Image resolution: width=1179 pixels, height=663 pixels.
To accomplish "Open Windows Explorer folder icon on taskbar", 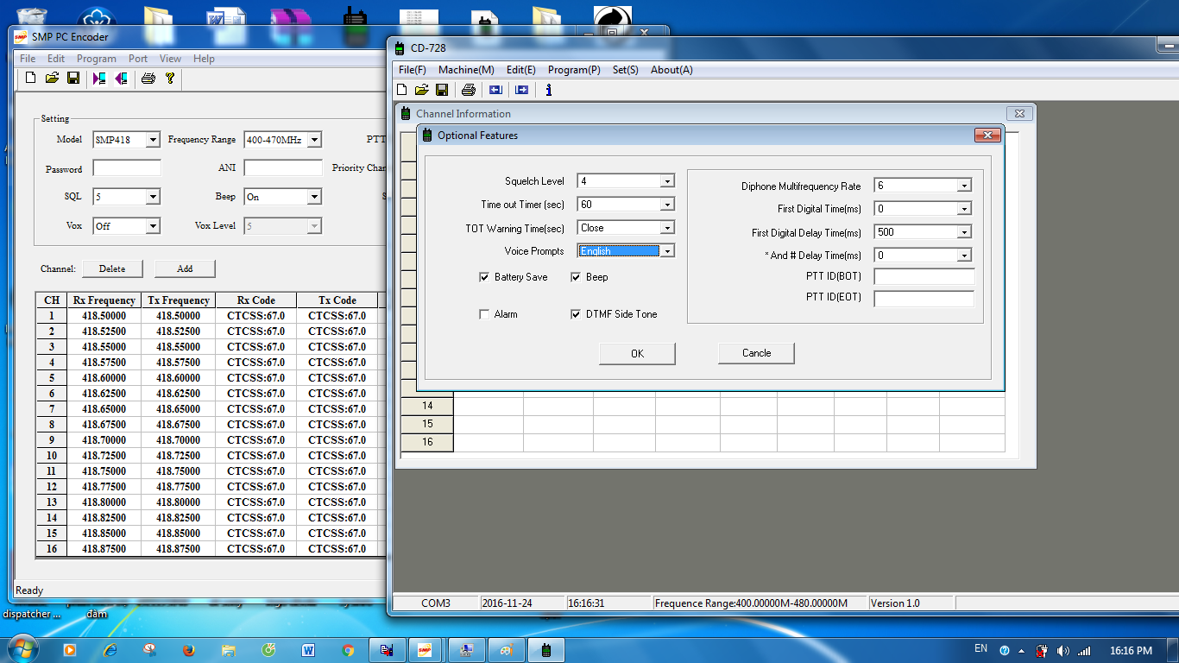I will (x=229, y=650).
